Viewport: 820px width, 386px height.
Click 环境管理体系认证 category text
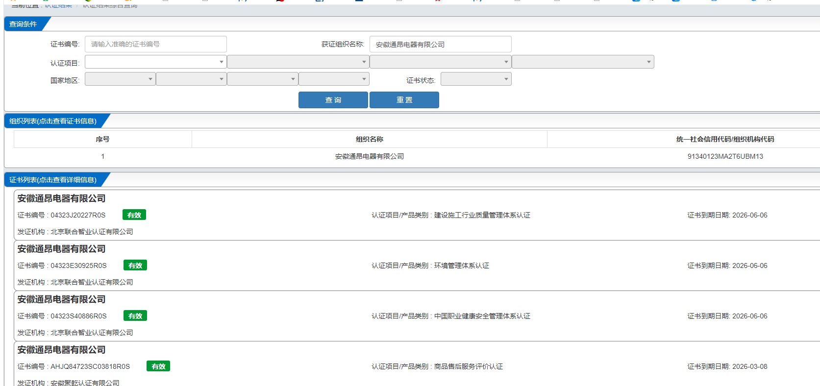point(462,265)
